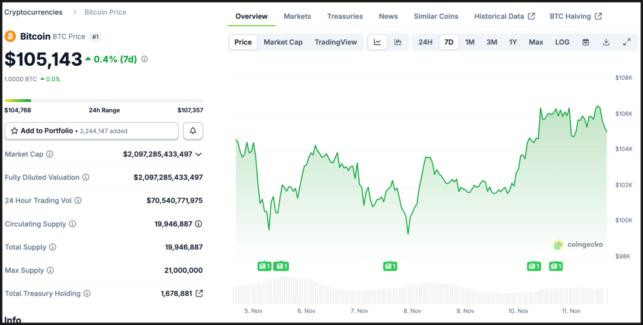Click Market Cap info icon
The width and height of the screenshot is (643, 325).
tap(50, 154)
